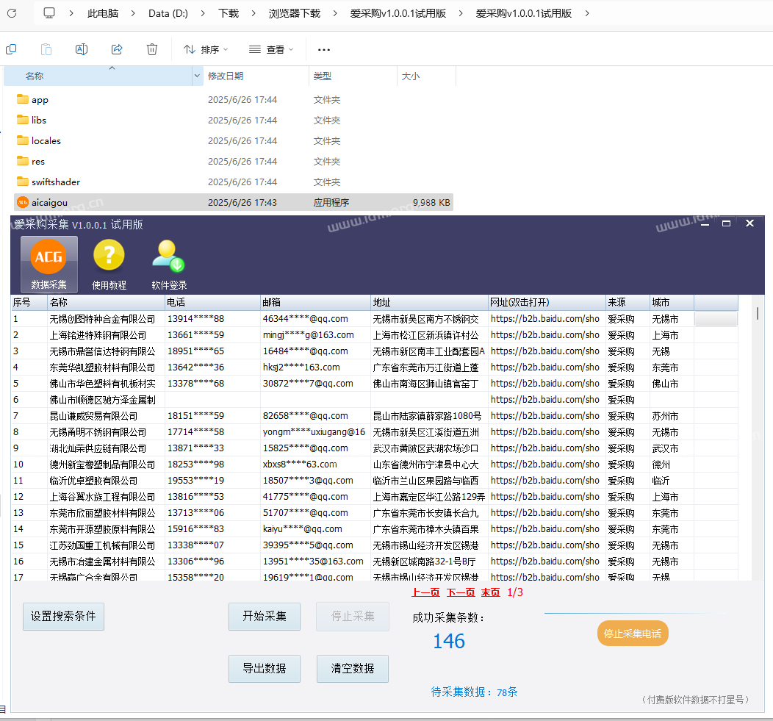
Task: Select the aicaigou application icon
Action: pyautogui.click(x=23, y=202)
